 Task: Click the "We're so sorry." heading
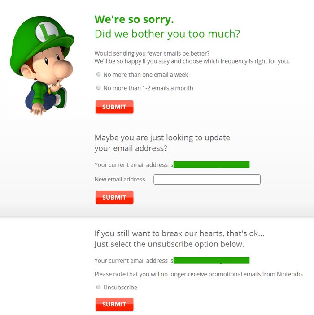(x=134, y=19)
